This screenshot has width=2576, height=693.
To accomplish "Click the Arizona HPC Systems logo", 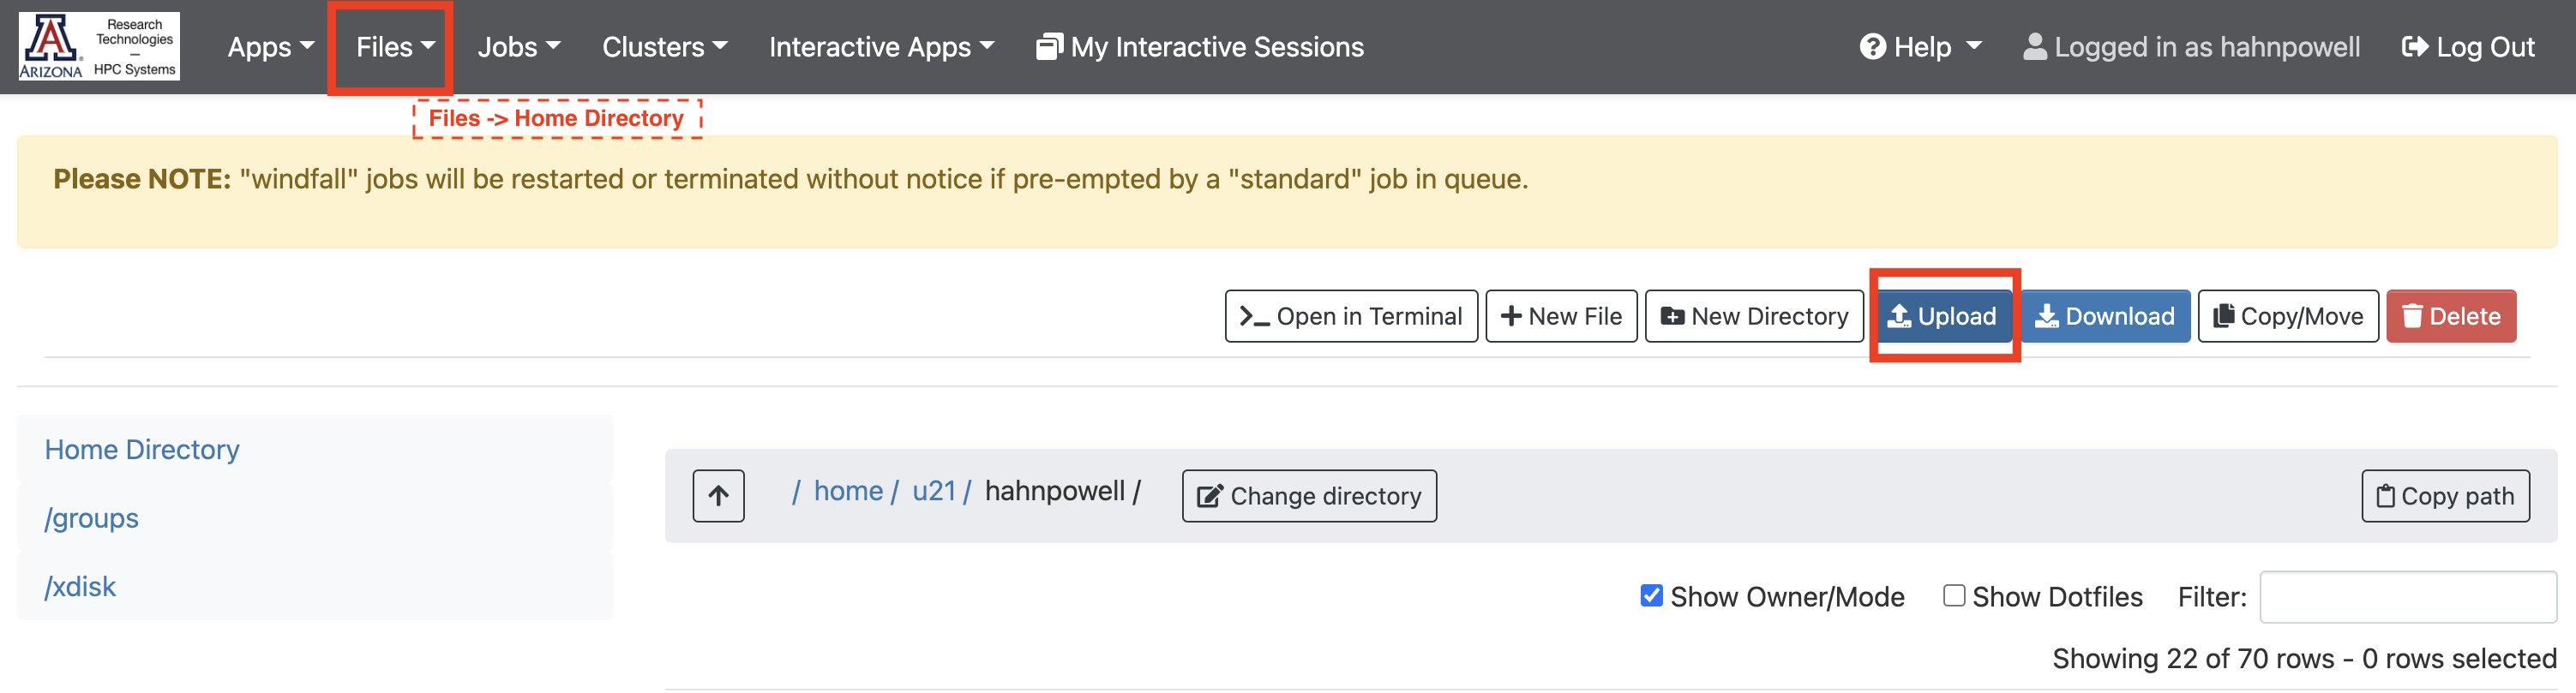I will click(x=99, y=46).
